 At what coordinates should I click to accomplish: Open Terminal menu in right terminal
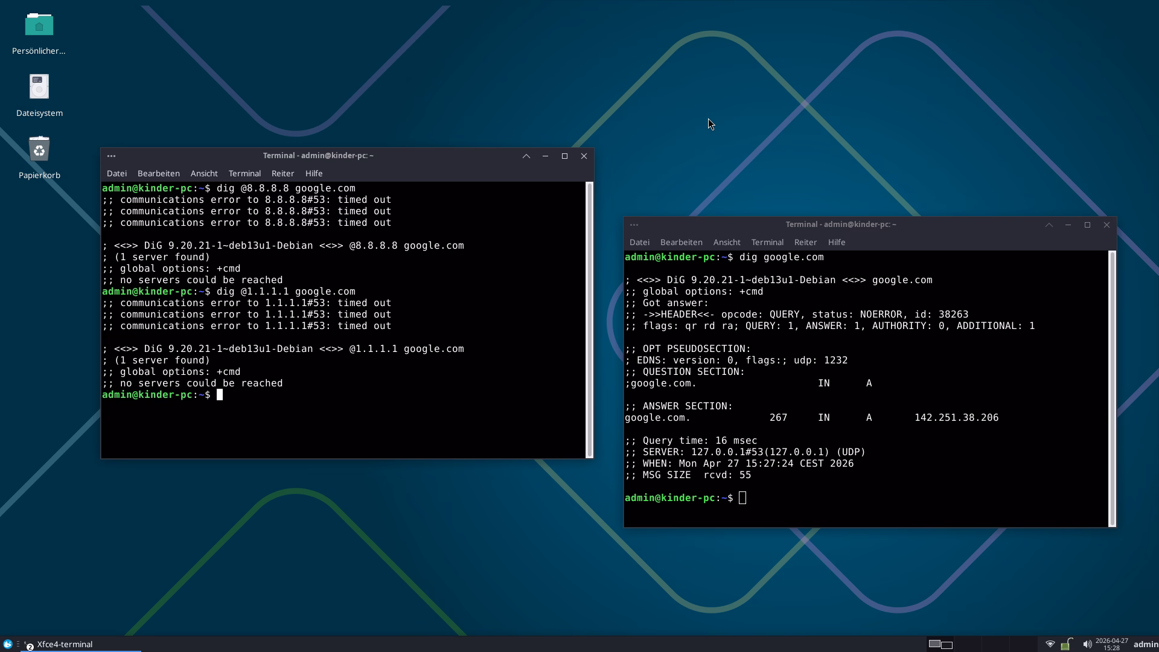coord(767,242)
